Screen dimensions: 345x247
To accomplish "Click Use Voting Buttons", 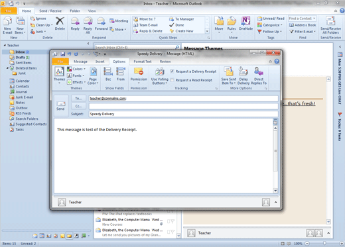I will point(160,76).
